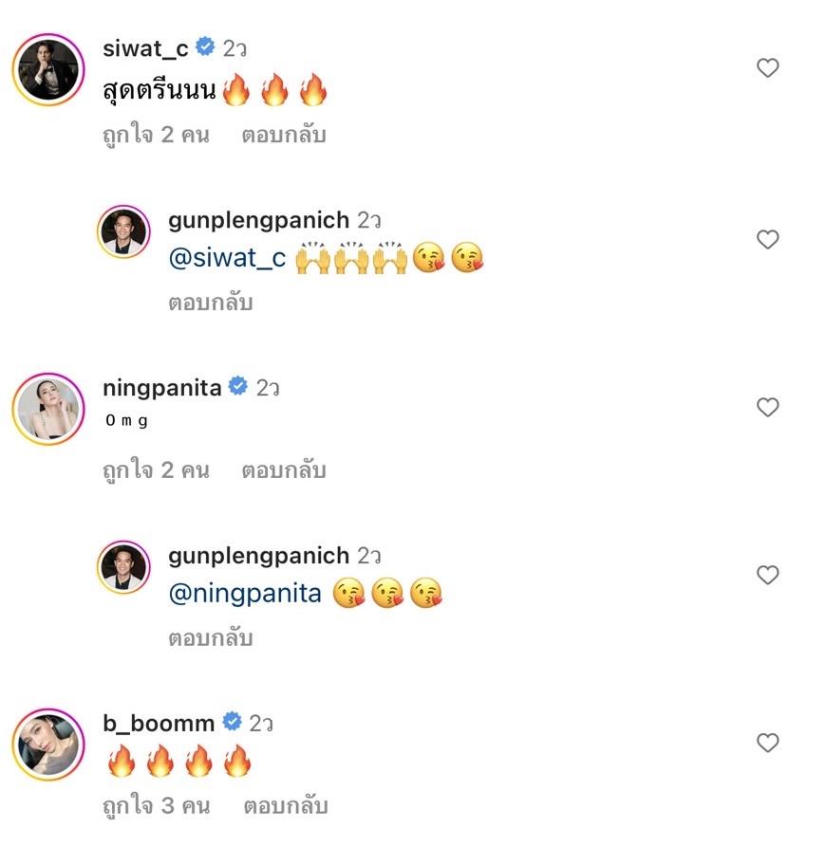Heart gunplengpanich's reply to ningpanita
The height and width of the screenshot is (847, 826).
(767, 576)
